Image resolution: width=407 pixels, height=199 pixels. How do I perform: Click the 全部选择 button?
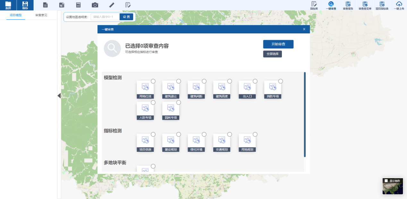coord(272,54)
